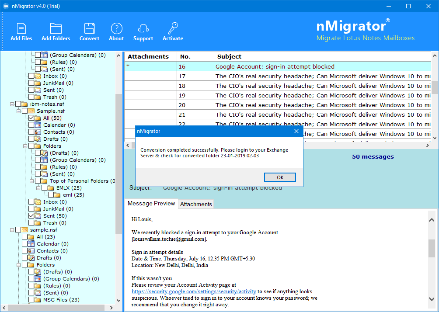Click the folder icon beside ibm-notes.nsf

pos(24,104)
